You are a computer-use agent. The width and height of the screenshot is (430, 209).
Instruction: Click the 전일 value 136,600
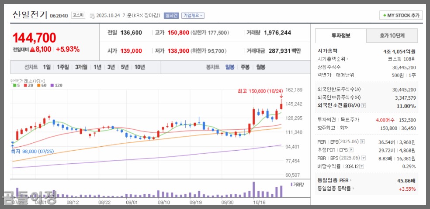131,33
